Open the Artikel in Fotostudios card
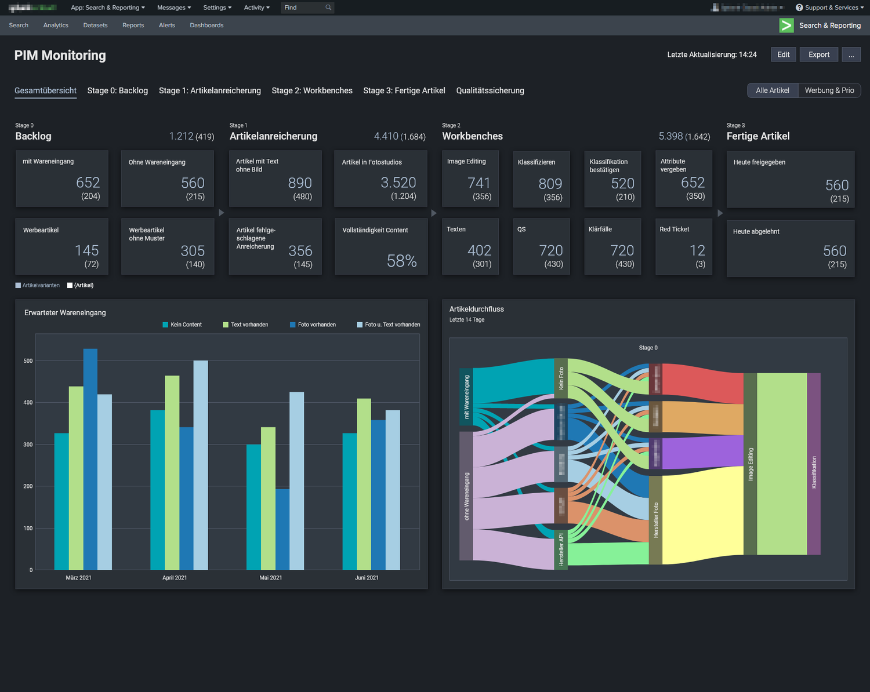Screen dimensions: 870x692 coord(381,179)
